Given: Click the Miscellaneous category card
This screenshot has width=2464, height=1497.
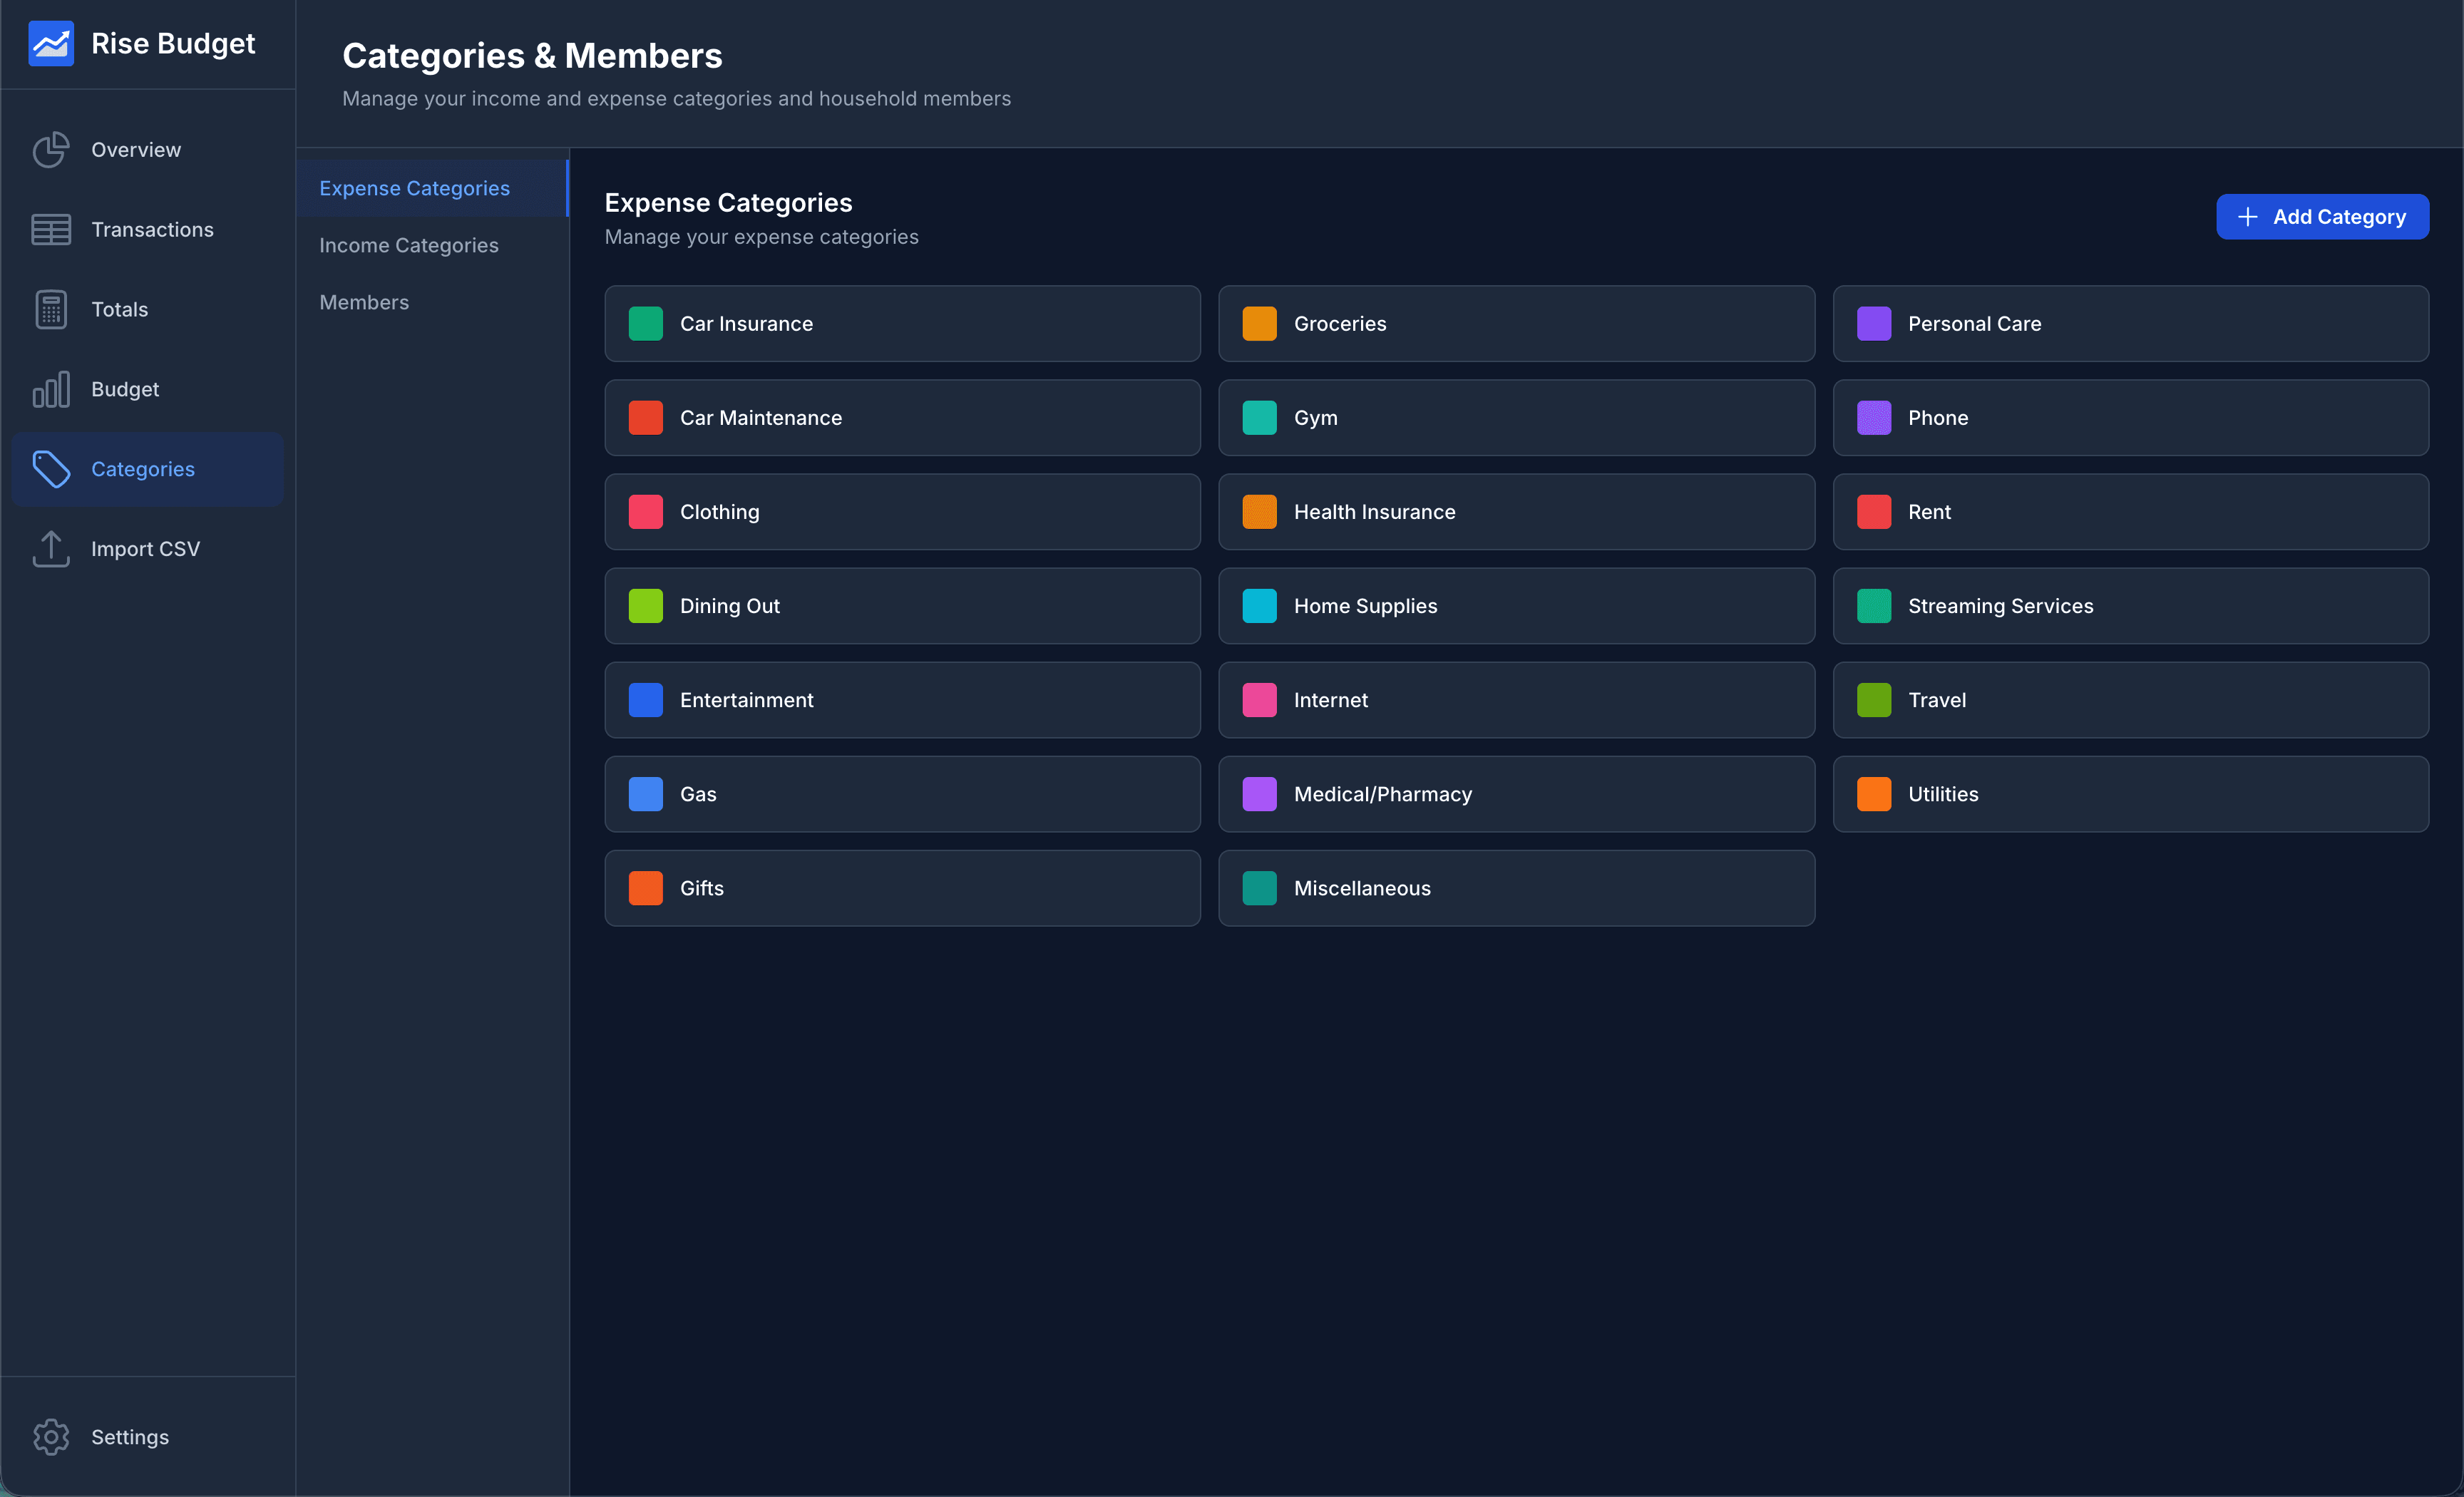Looking at the screenshot, I should tap(1516, 888).
